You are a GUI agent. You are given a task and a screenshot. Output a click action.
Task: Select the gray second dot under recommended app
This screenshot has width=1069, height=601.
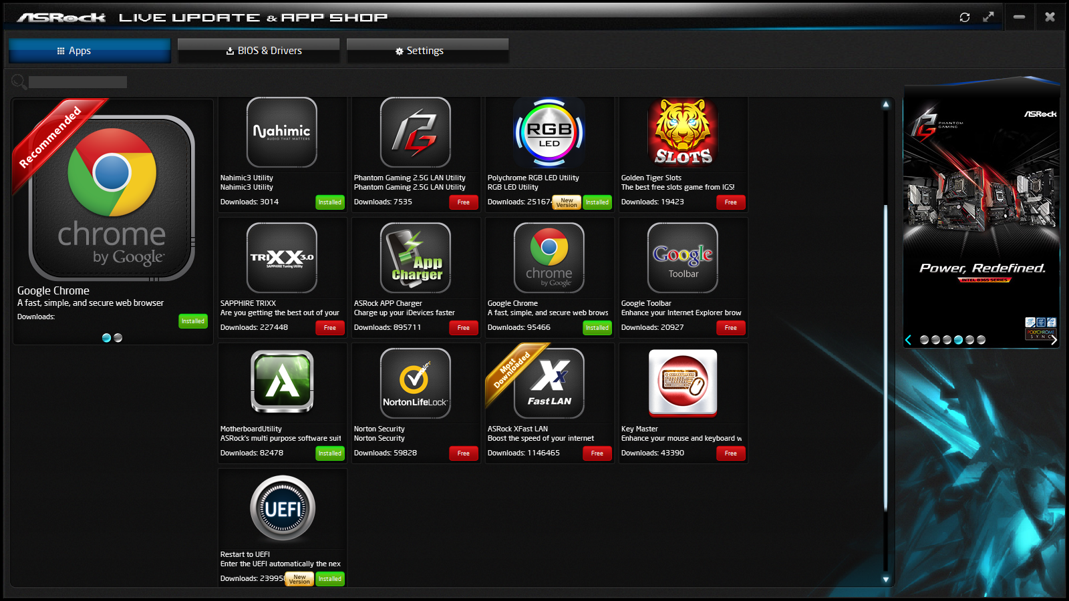coord(118,338)
